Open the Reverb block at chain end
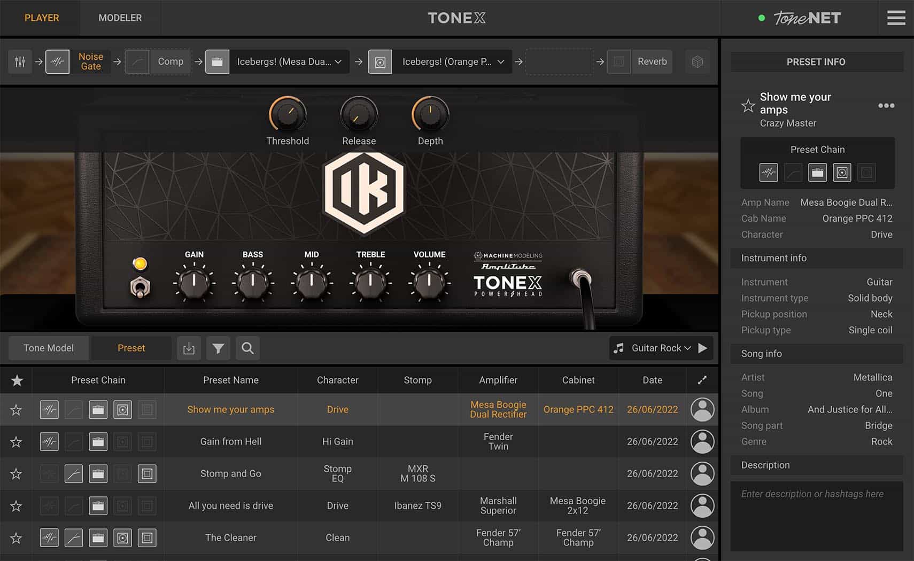The image size is (914, 561). pos(639,61)
